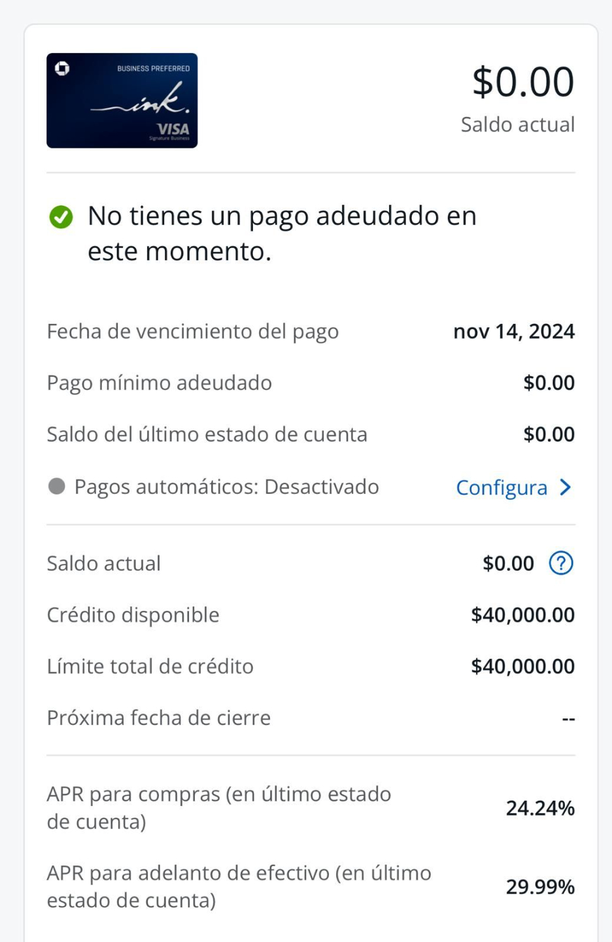Click the Chase logo on the card
The image size is (612, 942).
click(62, 68)
